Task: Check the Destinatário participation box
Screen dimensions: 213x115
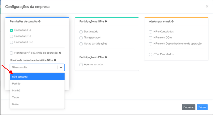Action: (81, 32)
